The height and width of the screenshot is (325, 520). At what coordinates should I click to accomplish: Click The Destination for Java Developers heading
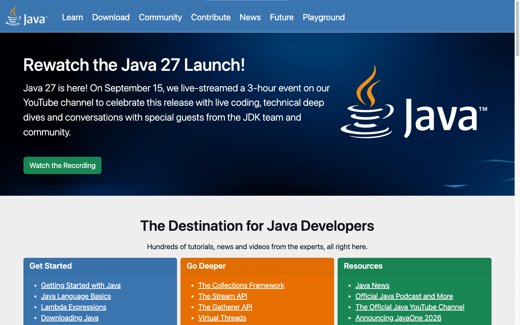tap(257, 226)
